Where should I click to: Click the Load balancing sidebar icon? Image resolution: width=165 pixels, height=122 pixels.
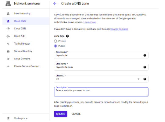point(8,14)
